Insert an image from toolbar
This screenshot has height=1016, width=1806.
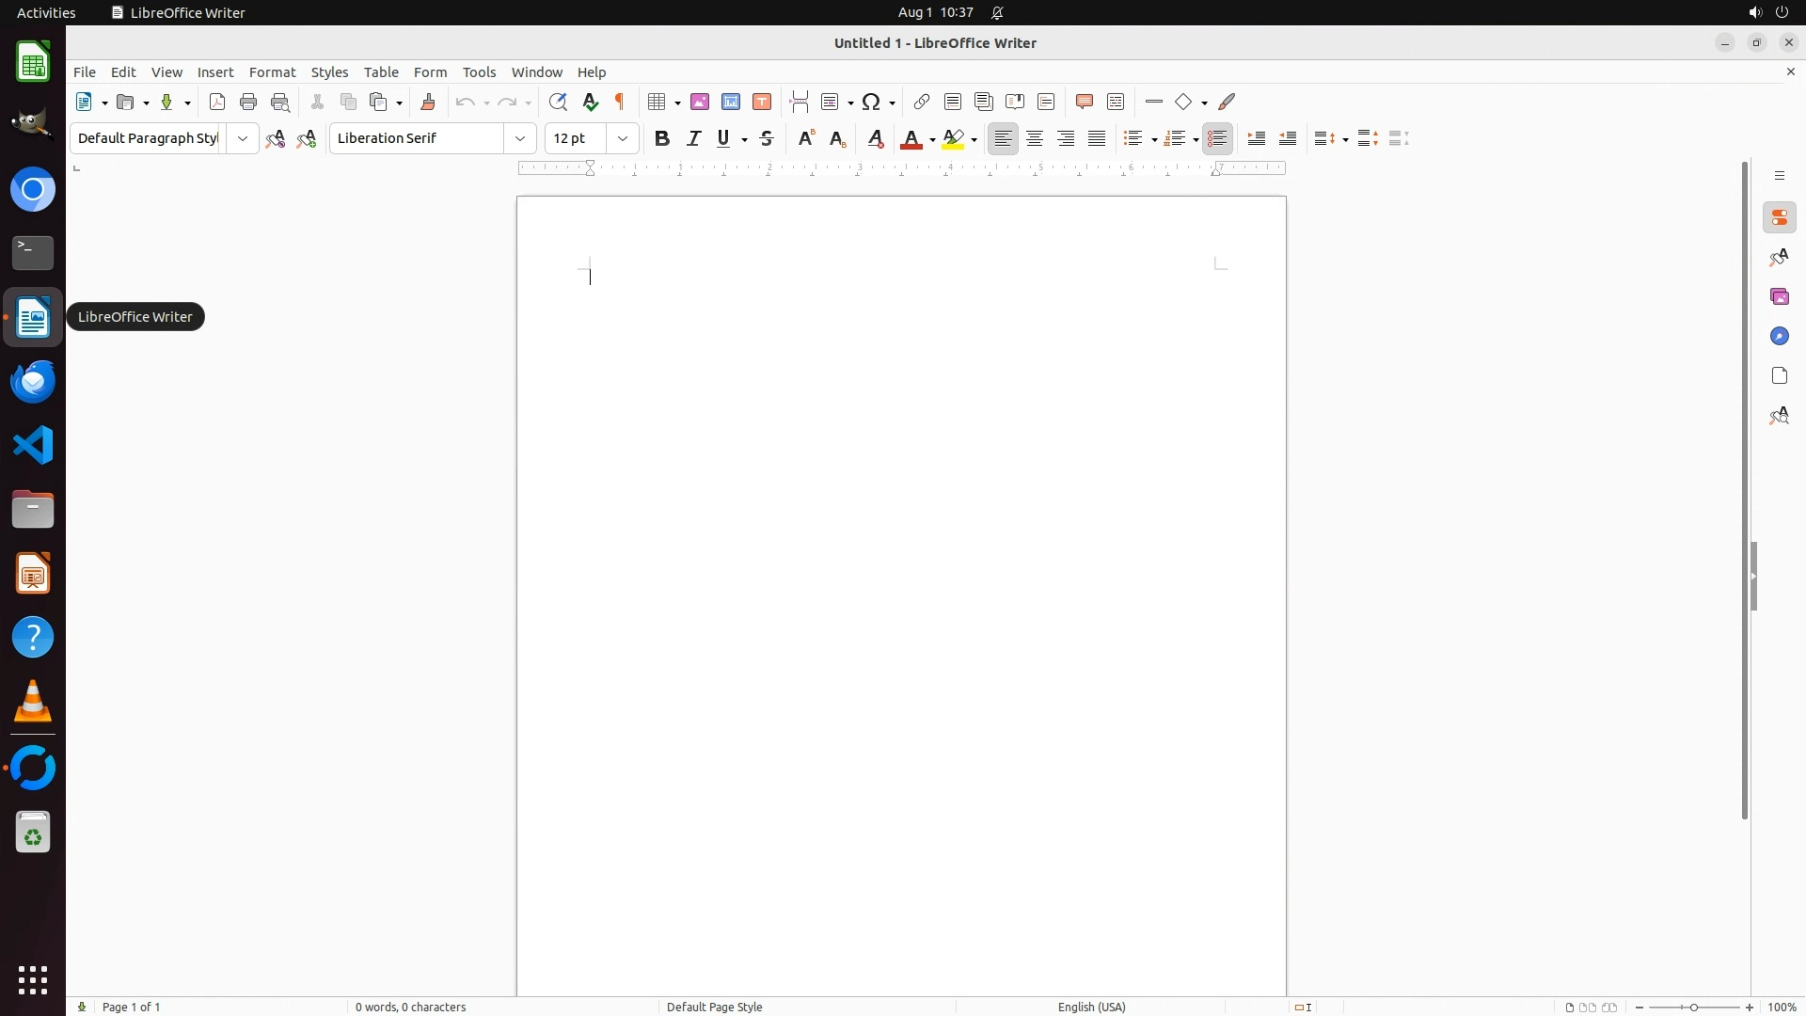(700, 103)
